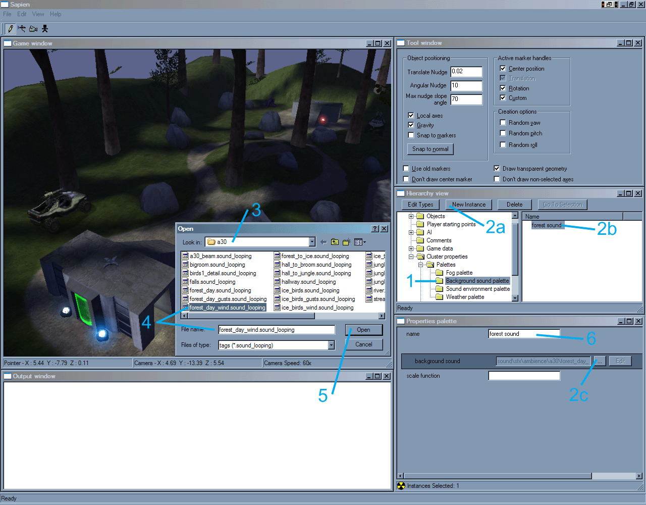Click file icon of ice_birds.sound_looping

click(x=277, y=290)
